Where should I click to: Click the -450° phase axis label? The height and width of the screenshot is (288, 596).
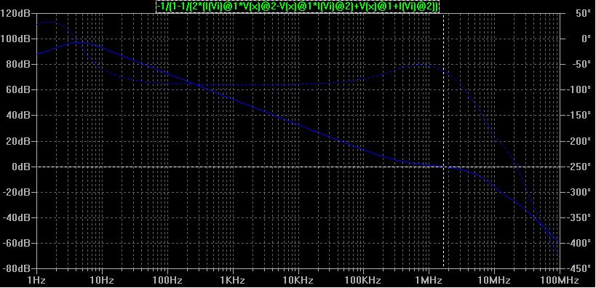[579, 268]
